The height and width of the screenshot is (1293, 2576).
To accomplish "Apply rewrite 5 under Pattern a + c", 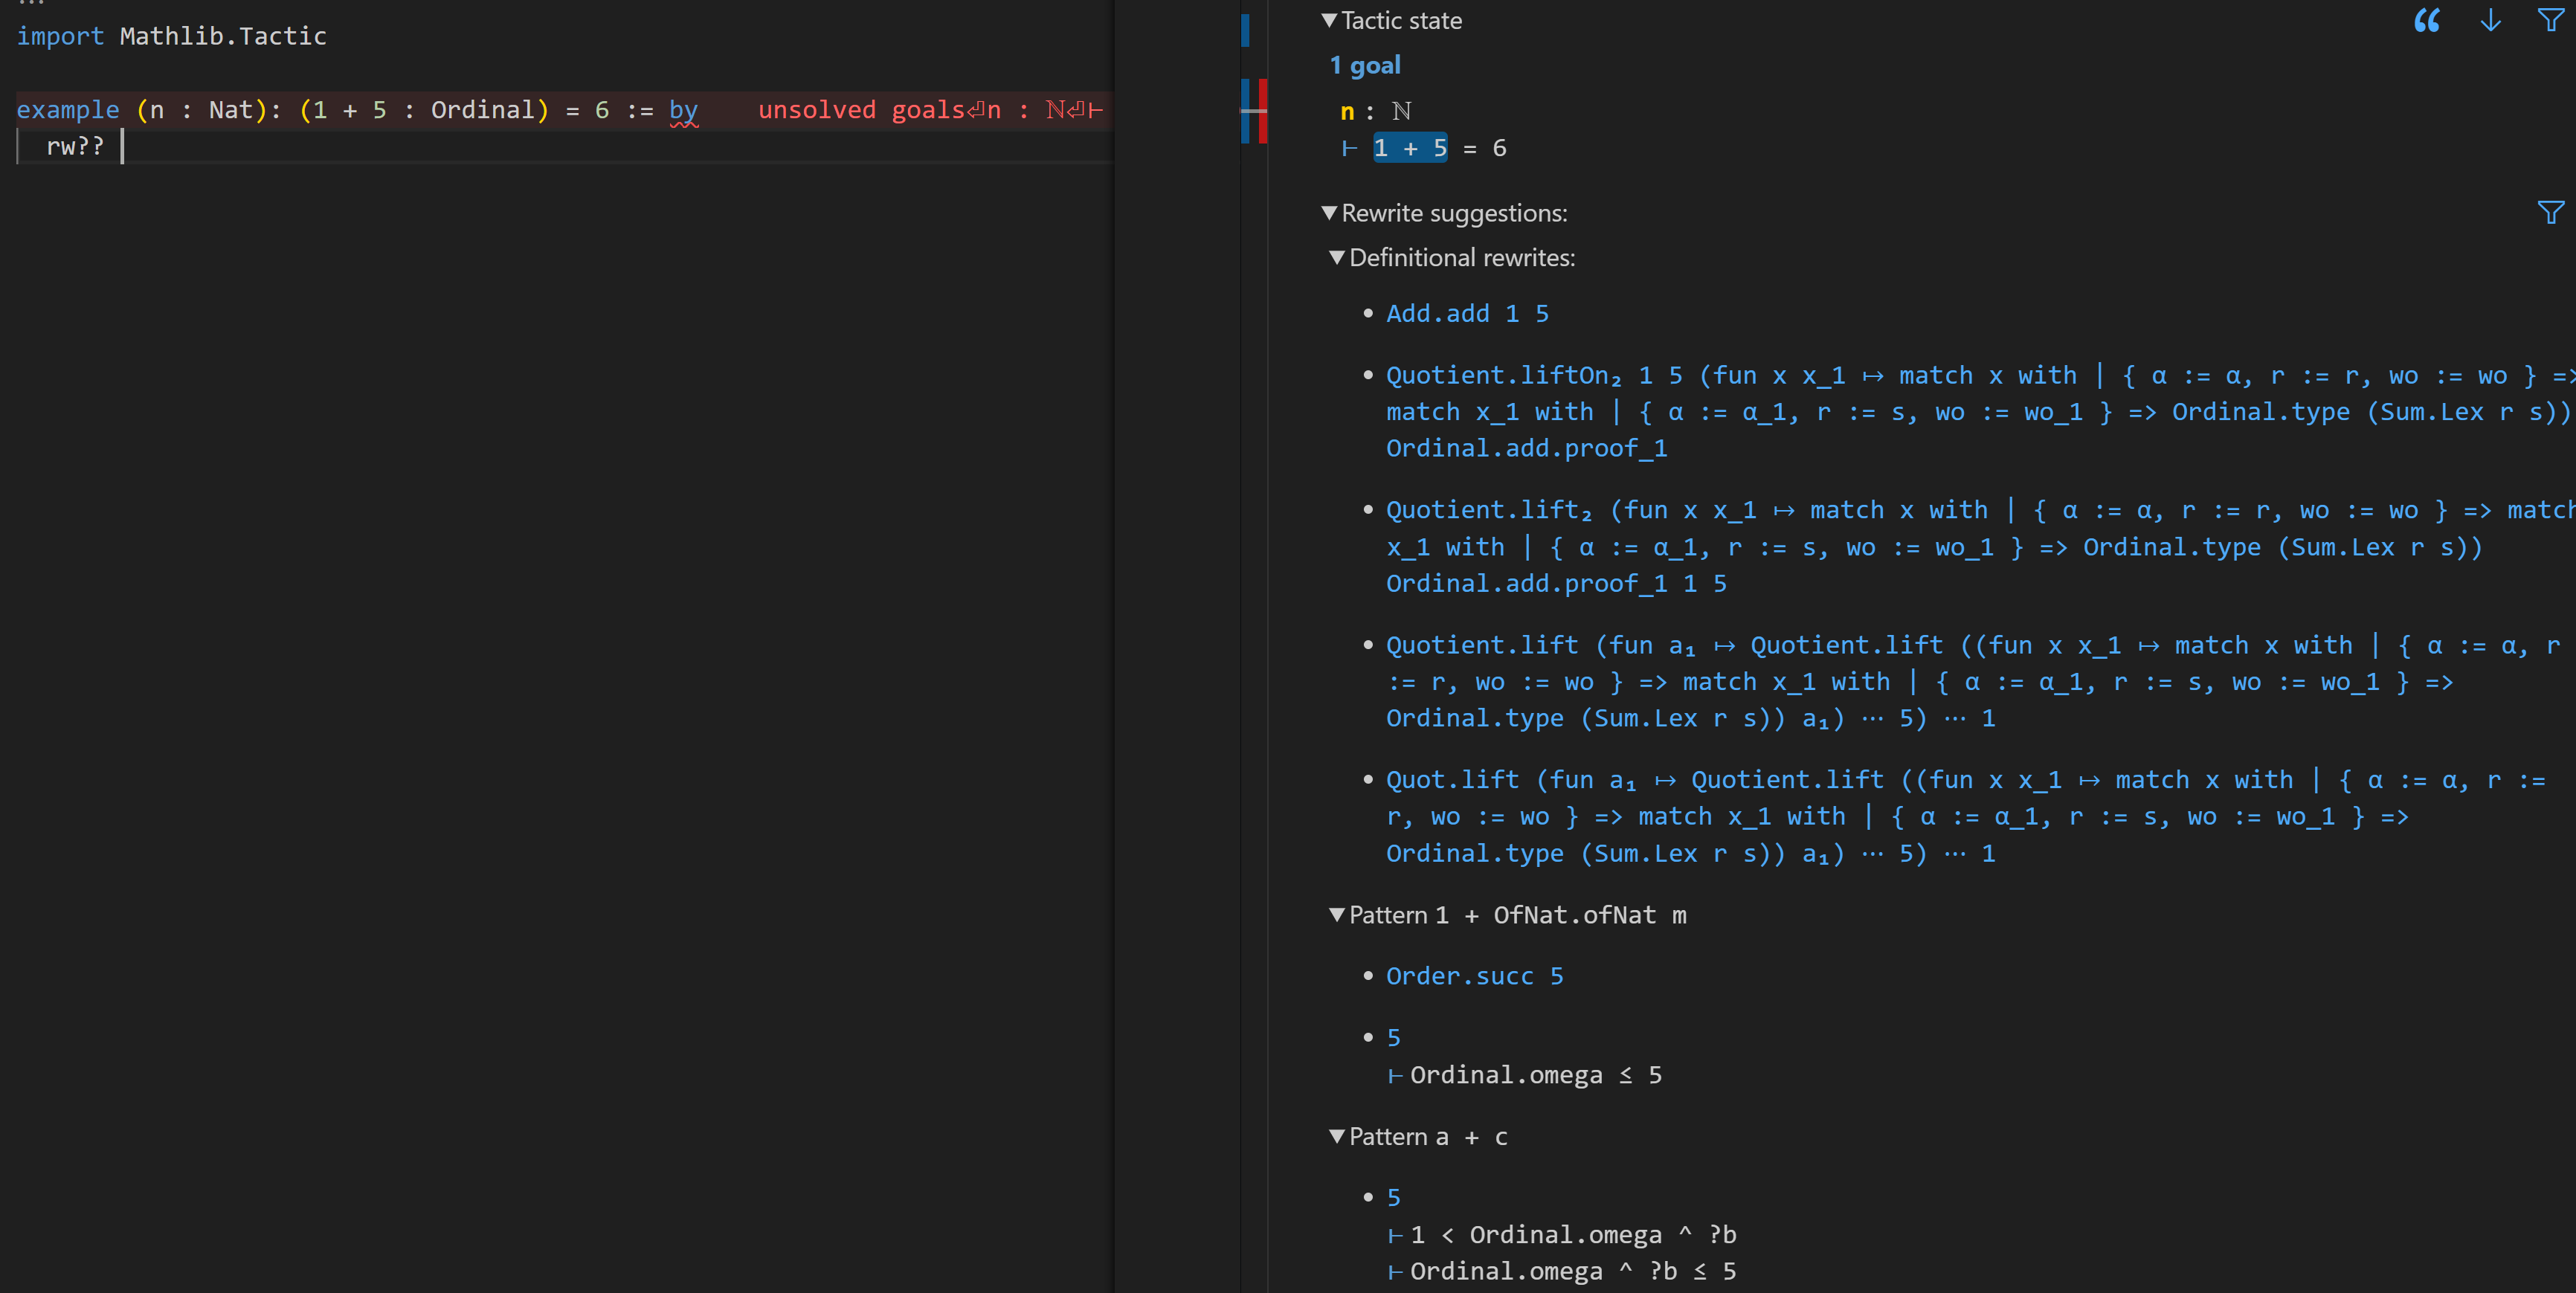I will coord(1393,1199).
